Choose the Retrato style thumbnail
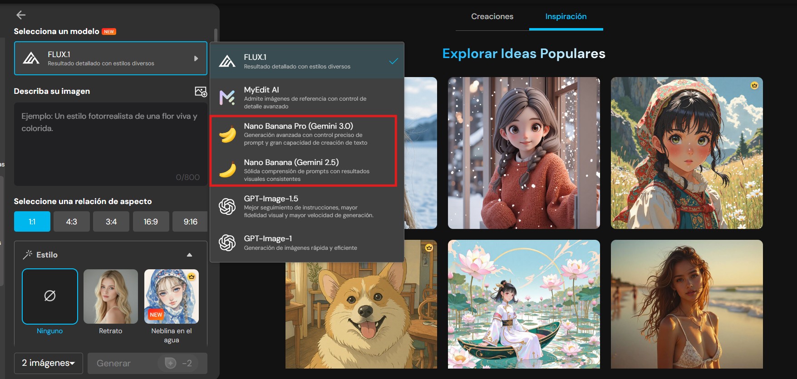Viewport: 797px width, 379px height. click(111, 296)
